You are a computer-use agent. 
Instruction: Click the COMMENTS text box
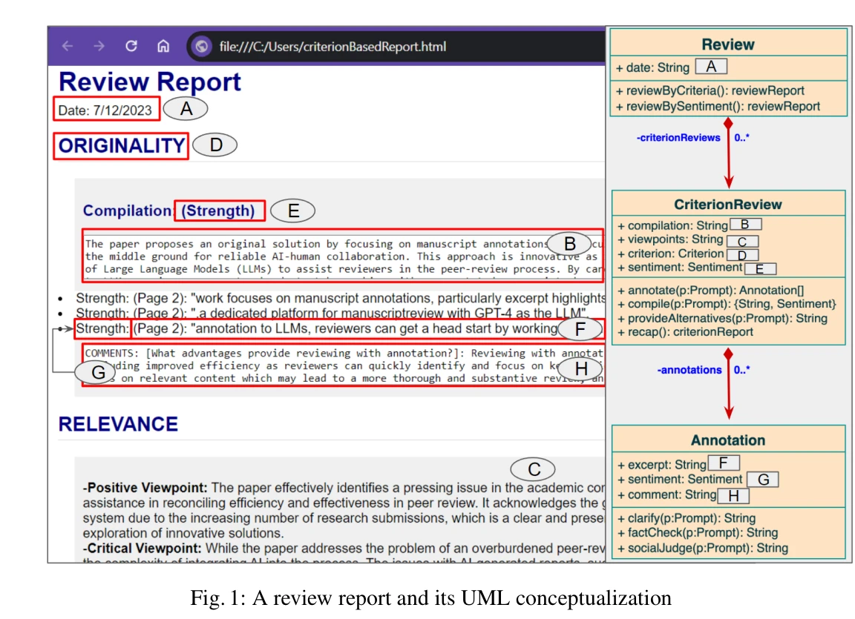(x=341, y=365)
